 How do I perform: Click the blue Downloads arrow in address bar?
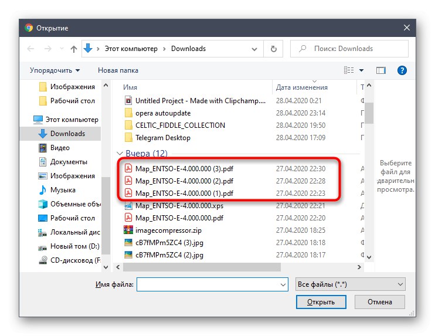88,48
